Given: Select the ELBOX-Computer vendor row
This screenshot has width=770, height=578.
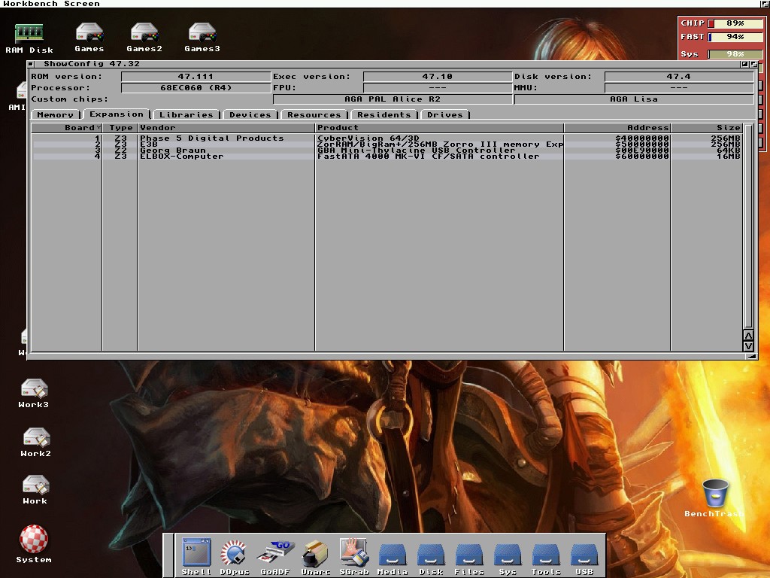Looking at the screenshot, I should coord(387,156).
